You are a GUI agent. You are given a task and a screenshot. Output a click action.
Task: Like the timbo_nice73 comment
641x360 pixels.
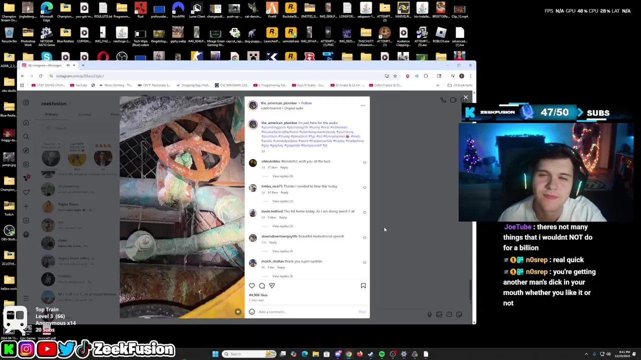pos(365,187)
